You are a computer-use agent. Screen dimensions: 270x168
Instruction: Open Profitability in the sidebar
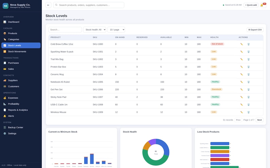pyautogui.click(x=21, y=104)
